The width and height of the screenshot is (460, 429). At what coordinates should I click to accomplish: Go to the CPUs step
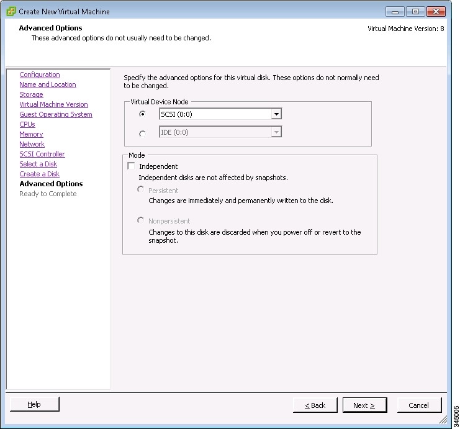(x=27, y=124)
